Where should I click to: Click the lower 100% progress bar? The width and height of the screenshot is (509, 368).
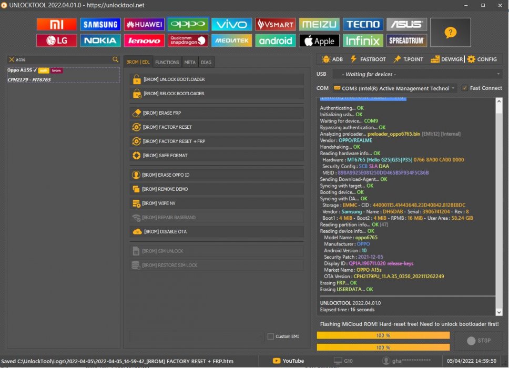tap(383, 347)
